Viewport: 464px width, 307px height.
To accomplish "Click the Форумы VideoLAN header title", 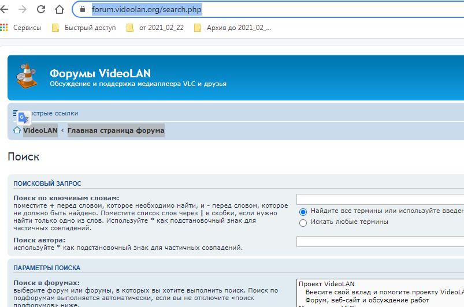I will coord(101,73).
